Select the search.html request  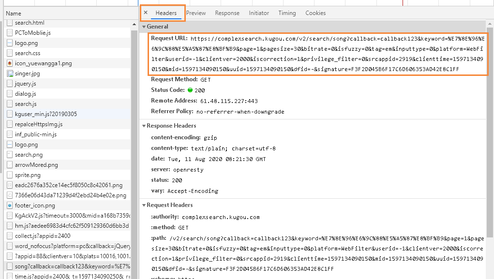click(x=67, y=23)
